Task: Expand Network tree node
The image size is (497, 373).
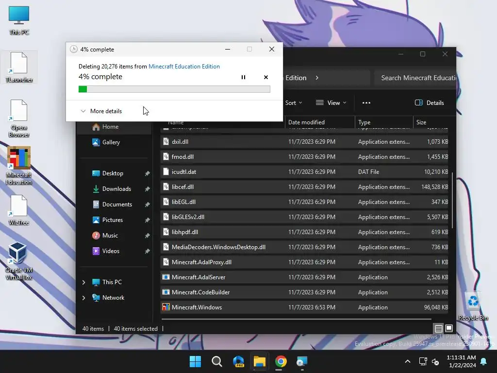Action: [x=83, y=298]
